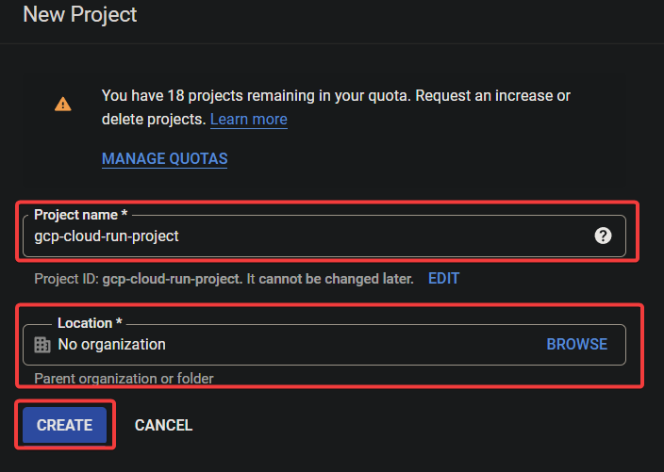Click the 'delete projects.' text before Learn more
This screenshot has height=472, width=664.
coord(154,120)
